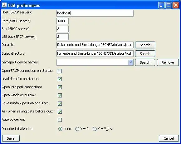Click the Java icon in title bar
Viewport: 181px width, 144px height.
click(4, 5)
